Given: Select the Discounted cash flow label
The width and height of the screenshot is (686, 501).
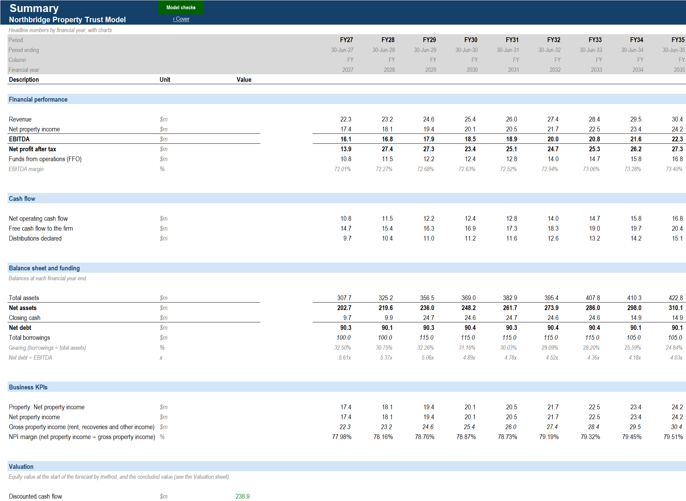Looking at the screenshot, I should [35, 497].
